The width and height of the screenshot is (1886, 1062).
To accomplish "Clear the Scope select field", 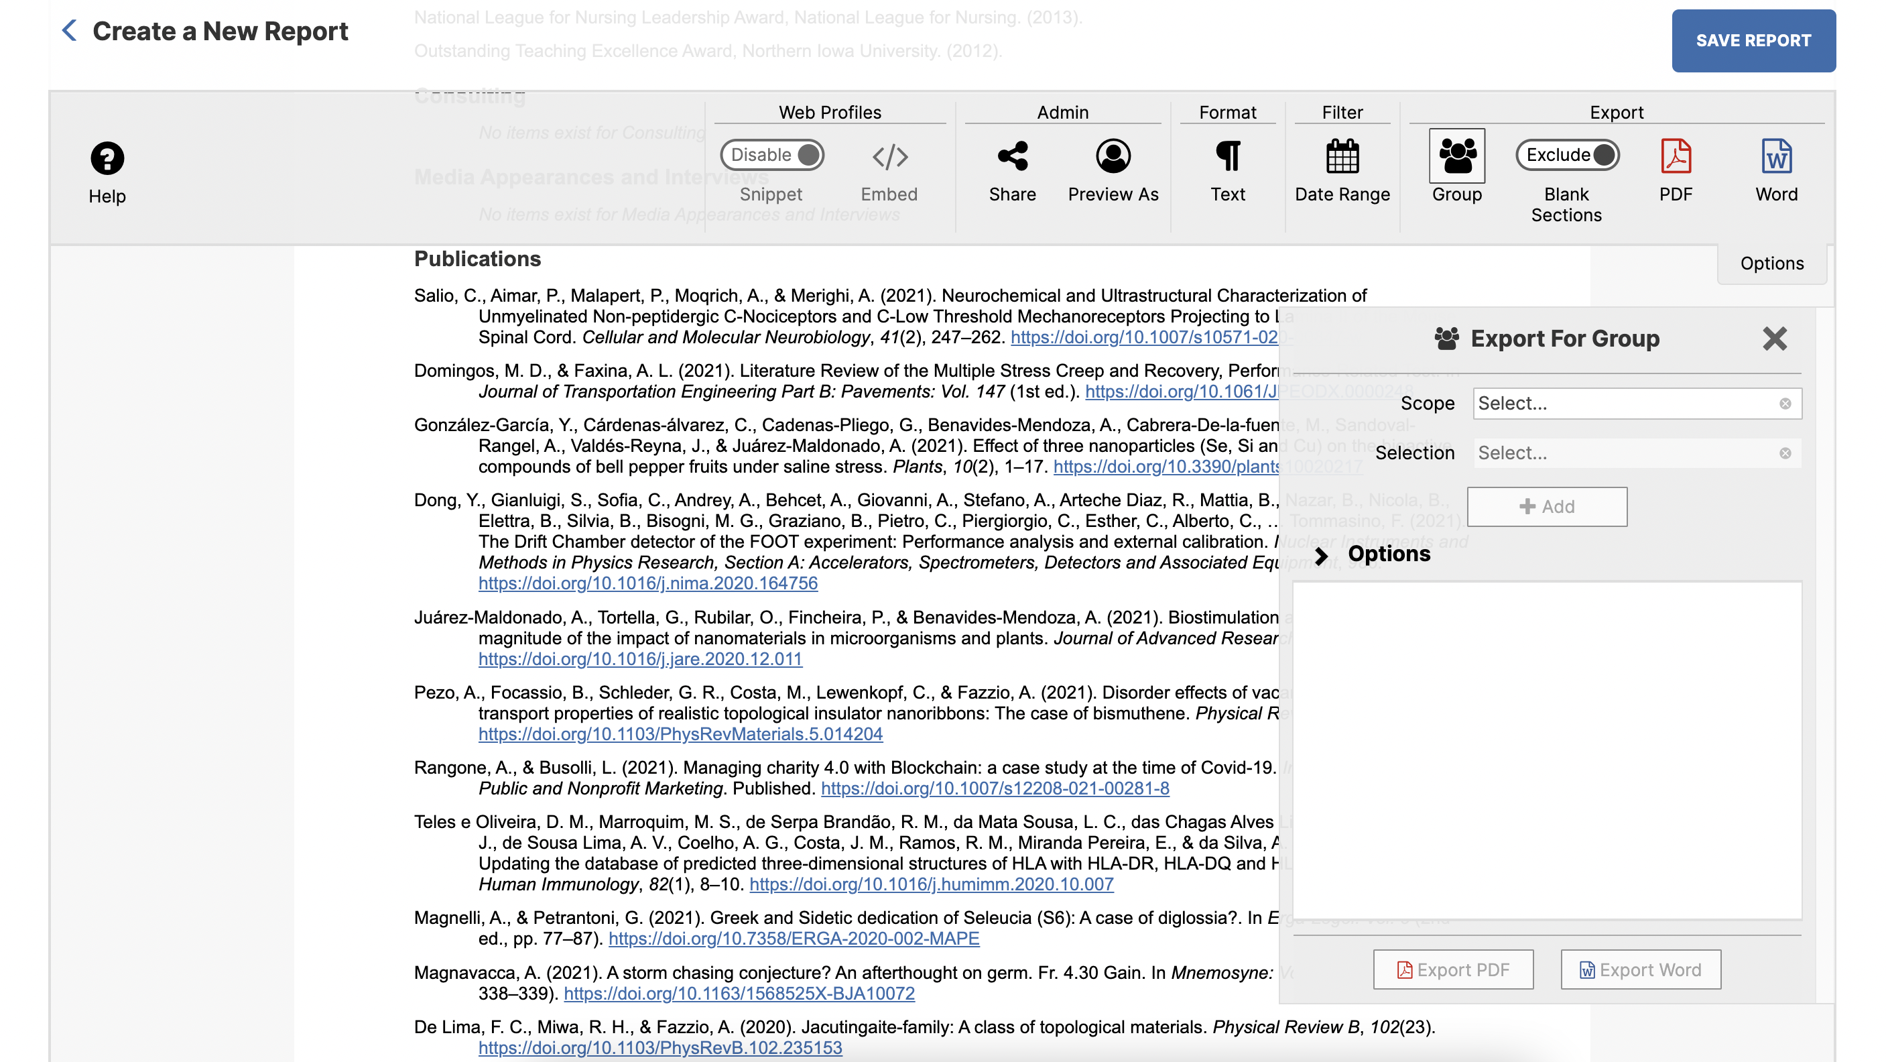I will (1785, 404).
